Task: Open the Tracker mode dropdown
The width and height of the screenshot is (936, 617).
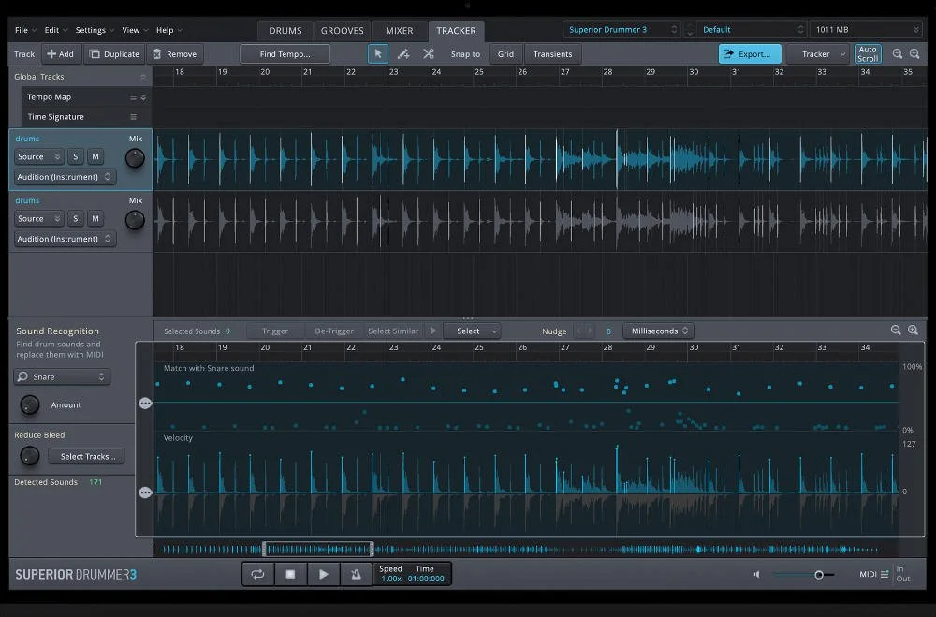Action: (x=819, y=53)
